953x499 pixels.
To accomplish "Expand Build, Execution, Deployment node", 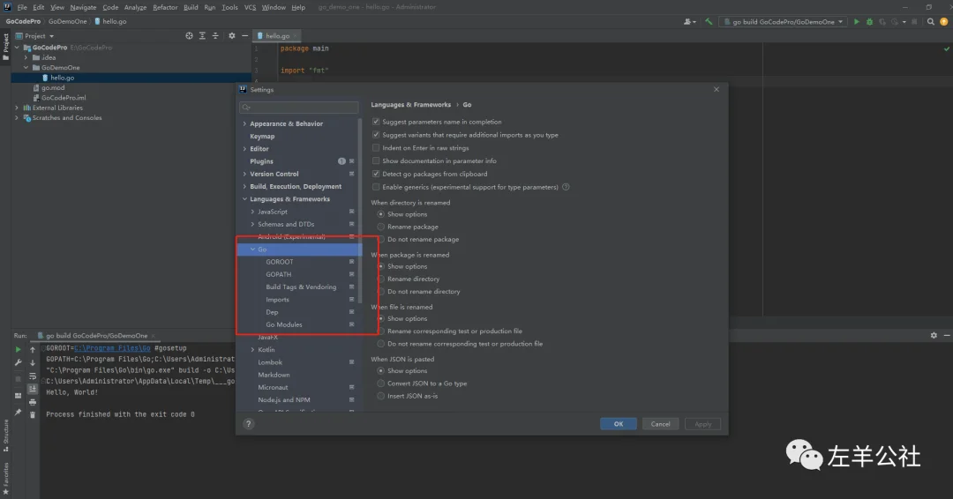I will (x=245, y=186).
